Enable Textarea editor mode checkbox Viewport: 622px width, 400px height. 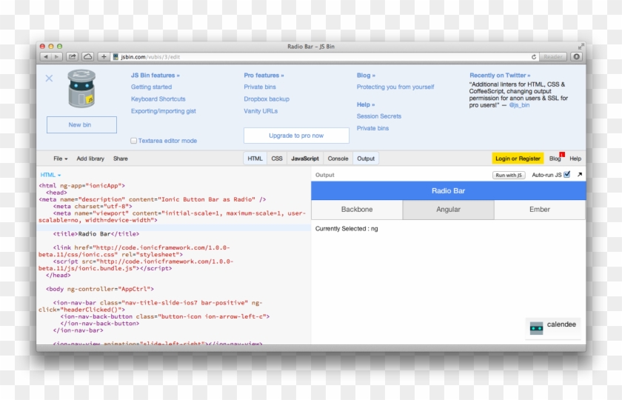pos(133,141)
